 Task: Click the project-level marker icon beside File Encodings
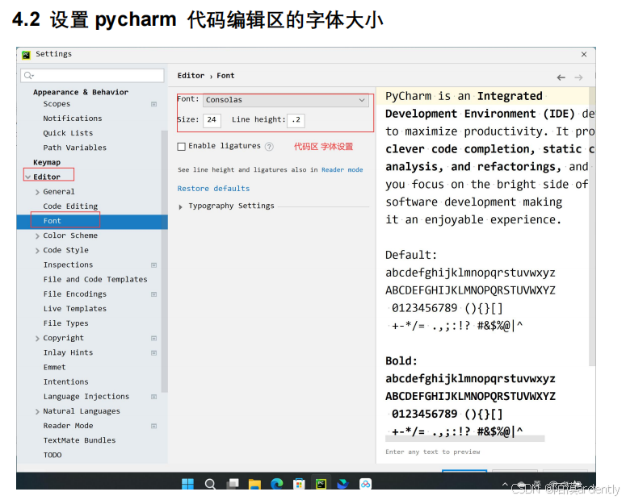pyautogui.click(x=153, y=294)
